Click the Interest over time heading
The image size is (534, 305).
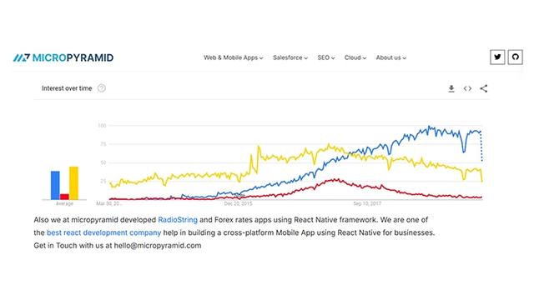pyautogui.click(x=67, y=88)
